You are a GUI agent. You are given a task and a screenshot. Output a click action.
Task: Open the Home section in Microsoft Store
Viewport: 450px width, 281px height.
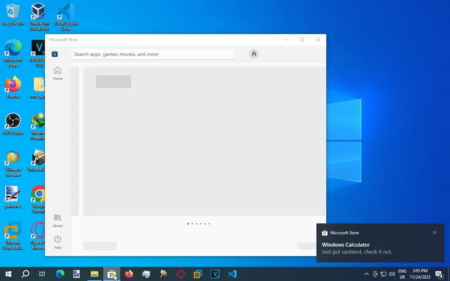point(58,73)
